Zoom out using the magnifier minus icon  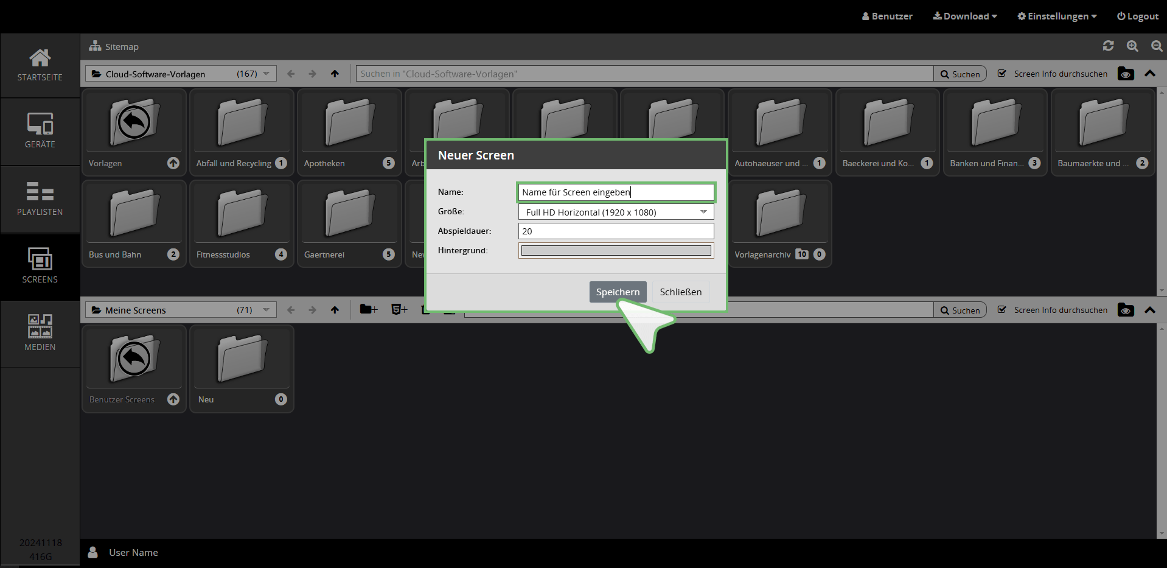(x=1157, y=46)
